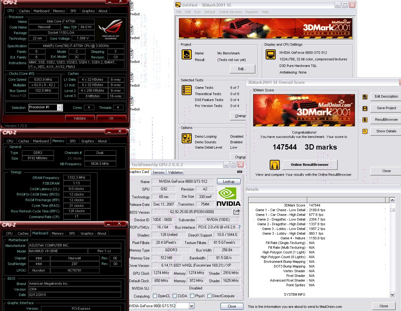
Task: Click the GPU-Z BIOS export share icon
Action: [237, 212]
